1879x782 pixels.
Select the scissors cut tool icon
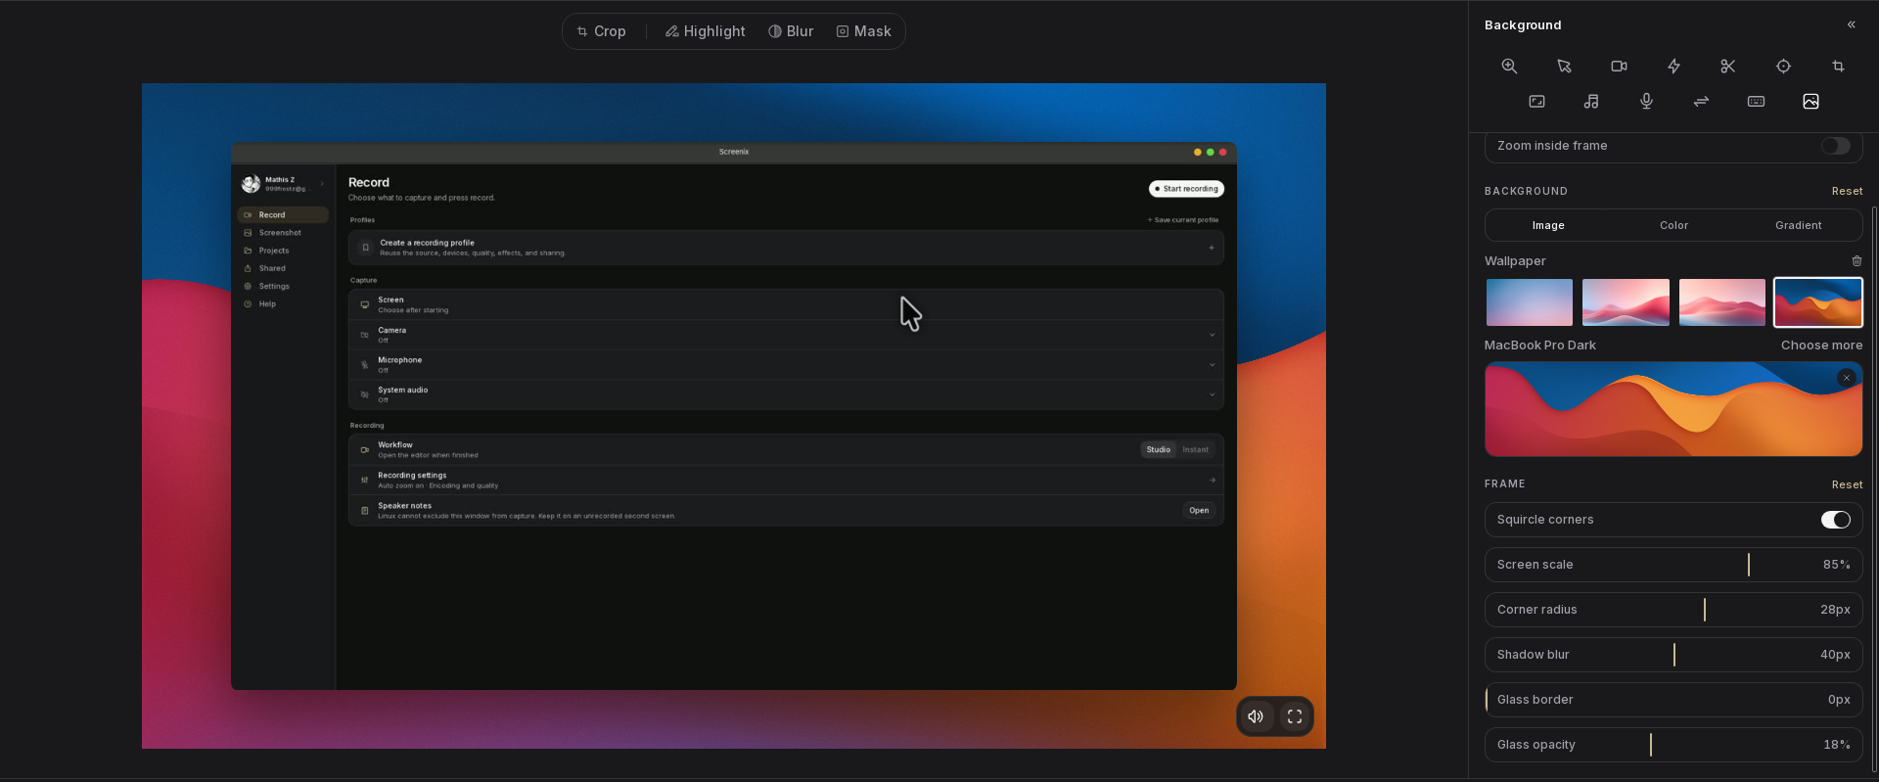pyautogui.click(x=1728, y=67)
